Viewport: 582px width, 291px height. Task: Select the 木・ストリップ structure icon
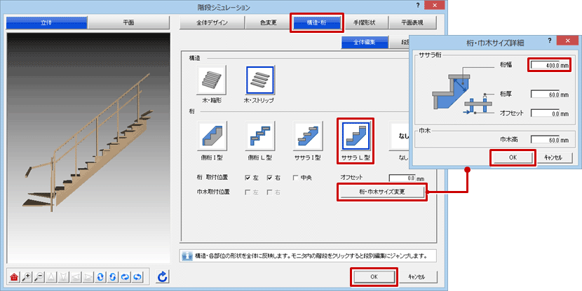[259, 80]
